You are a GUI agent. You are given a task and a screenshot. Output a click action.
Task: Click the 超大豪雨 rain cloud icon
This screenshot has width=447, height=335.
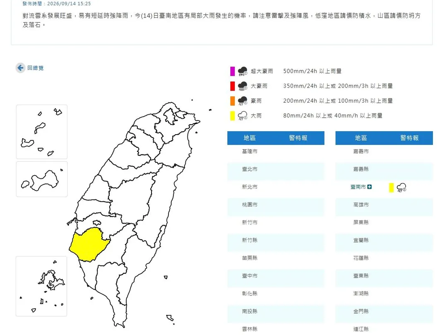(x=243, y=71)
